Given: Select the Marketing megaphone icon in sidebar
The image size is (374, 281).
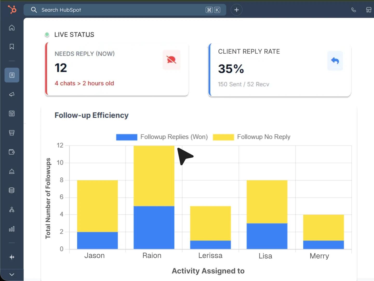Looking at the screenshot, I should pyautogui.click(x=12, y=94).
